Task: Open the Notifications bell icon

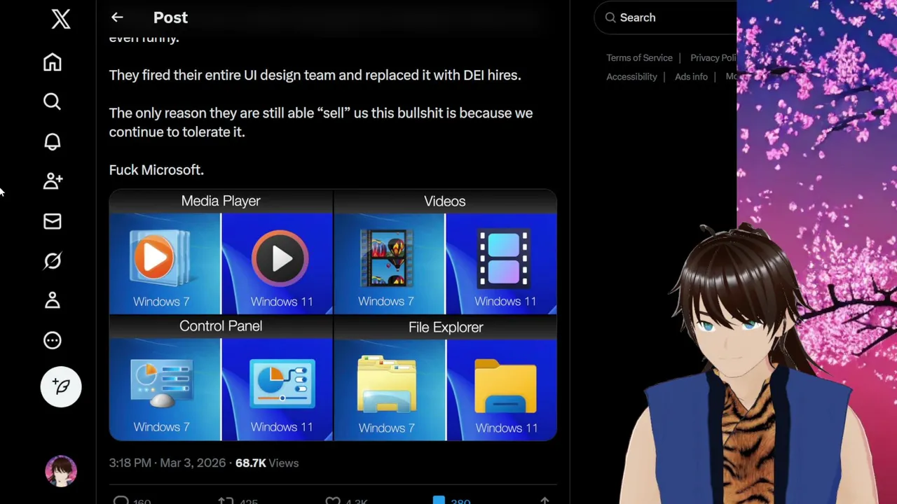Action: (53, 141)
